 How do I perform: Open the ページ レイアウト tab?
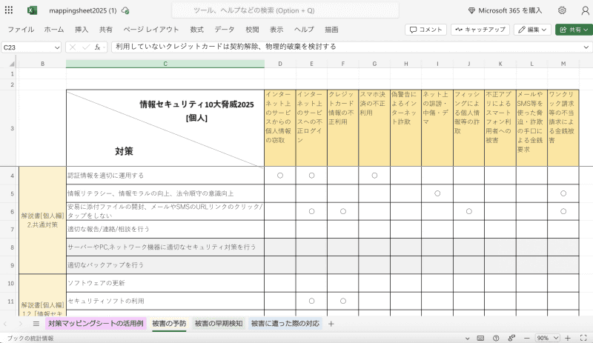(x=151, y=30)
